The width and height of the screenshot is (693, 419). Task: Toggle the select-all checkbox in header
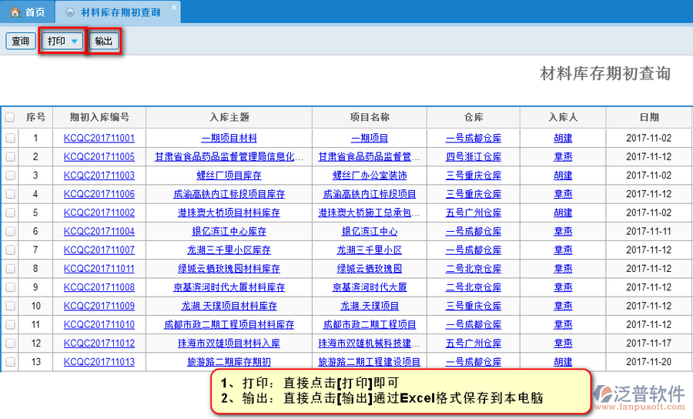10,118
